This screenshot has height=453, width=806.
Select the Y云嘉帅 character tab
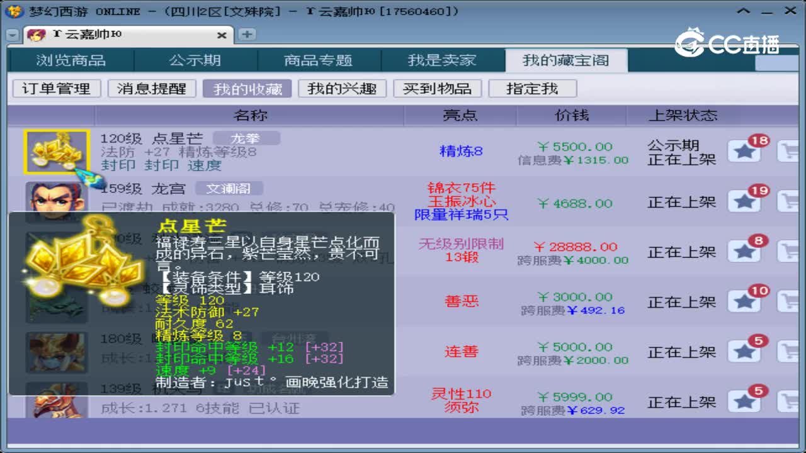tap(128, 35)
